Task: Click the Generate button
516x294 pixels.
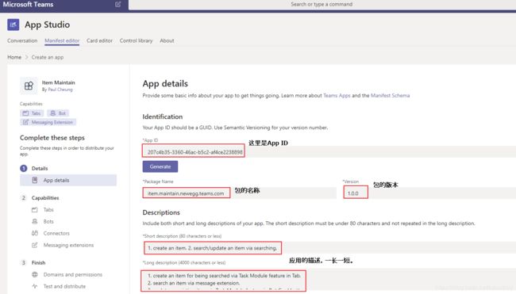Action: tap(160, 166)
